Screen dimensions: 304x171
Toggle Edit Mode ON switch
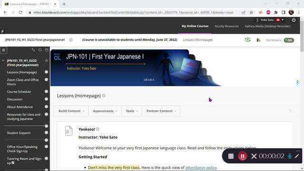pos(289,40)
